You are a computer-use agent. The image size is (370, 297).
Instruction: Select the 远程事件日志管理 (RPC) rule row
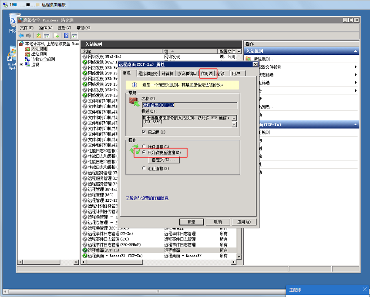pyautogui.click(x=159, y=239)
